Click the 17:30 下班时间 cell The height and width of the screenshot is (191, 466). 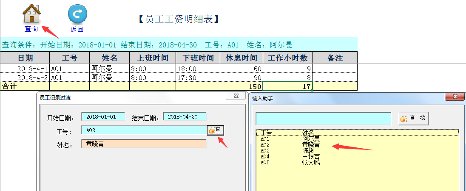click(x=198, y=78)
